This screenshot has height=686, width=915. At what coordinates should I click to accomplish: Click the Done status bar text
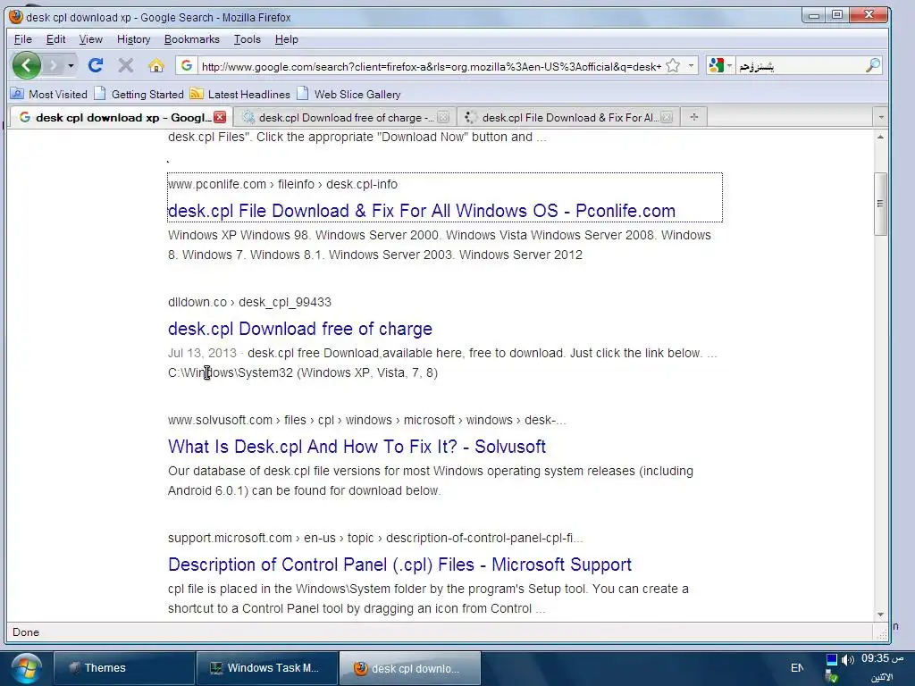(x=26, y=632)
